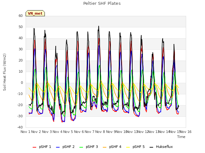The image size is (205, 153).
Task: Toggle the pSHF 5 legend entry
Action: click(135, 147)
